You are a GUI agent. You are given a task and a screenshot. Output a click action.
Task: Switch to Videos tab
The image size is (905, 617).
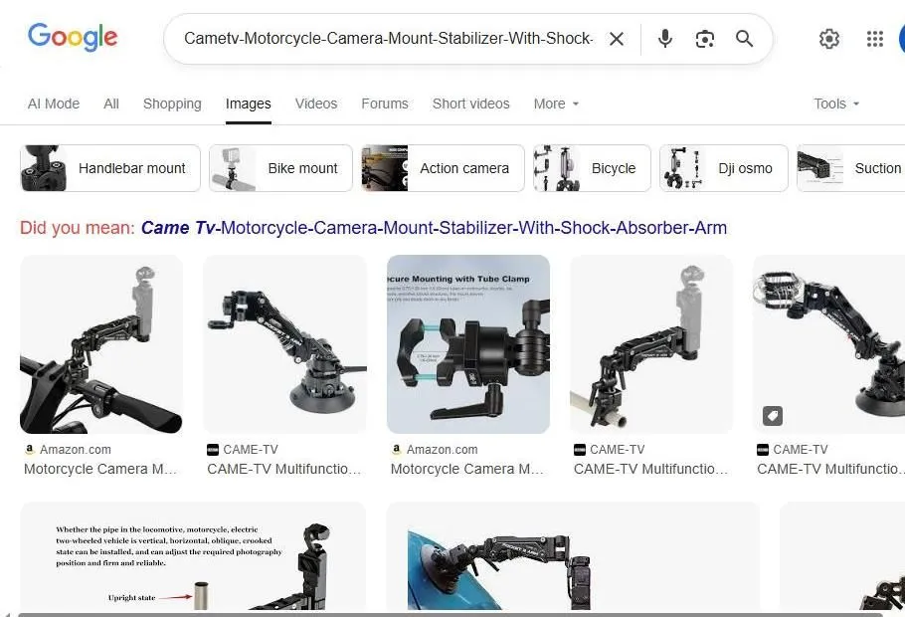(x=316, y=103)
